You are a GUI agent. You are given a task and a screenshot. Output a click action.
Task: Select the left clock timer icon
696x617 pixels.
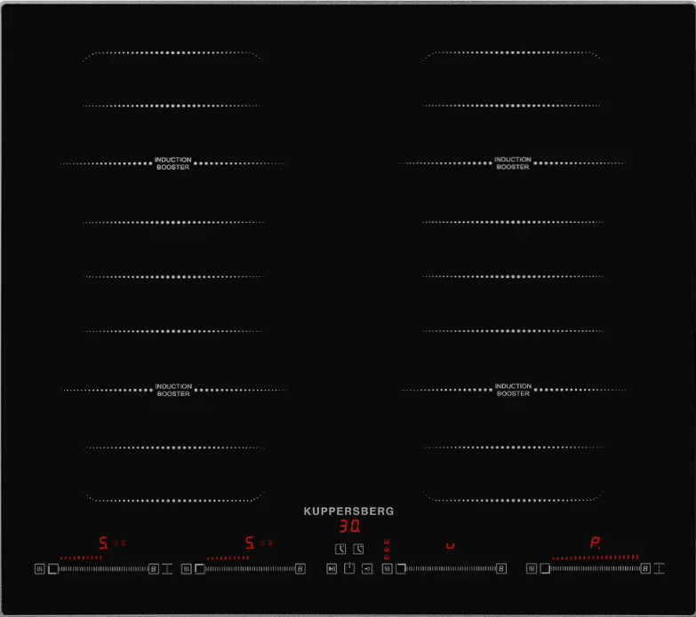[x=340, y=550]
